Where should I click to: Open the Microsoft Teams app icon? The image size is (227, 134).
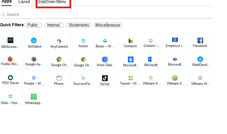coord(175,59)
